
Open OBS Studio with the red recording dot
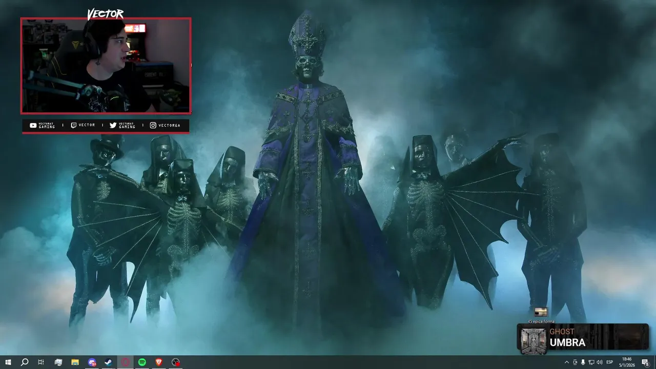pyautogui.click(x=176, y=362)
